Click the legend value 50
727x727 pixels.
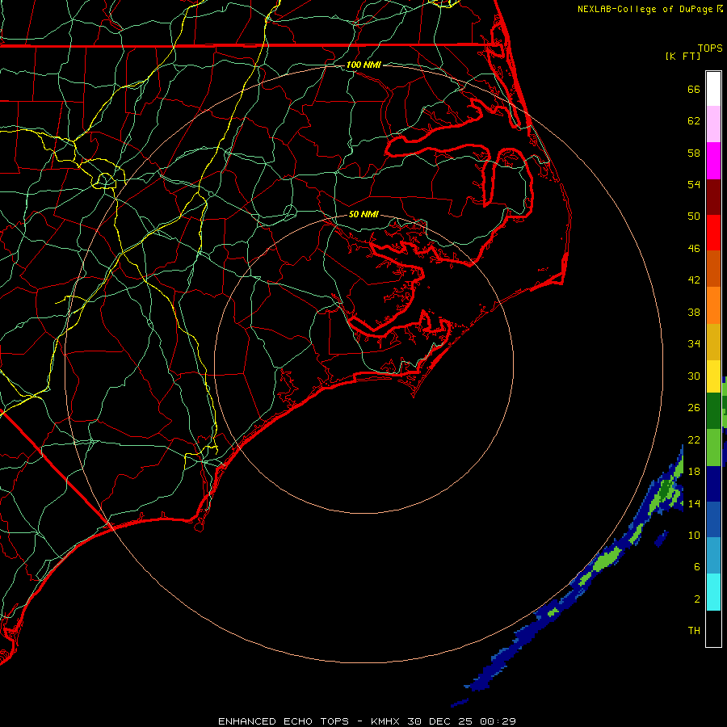click(x=694, y=216)
